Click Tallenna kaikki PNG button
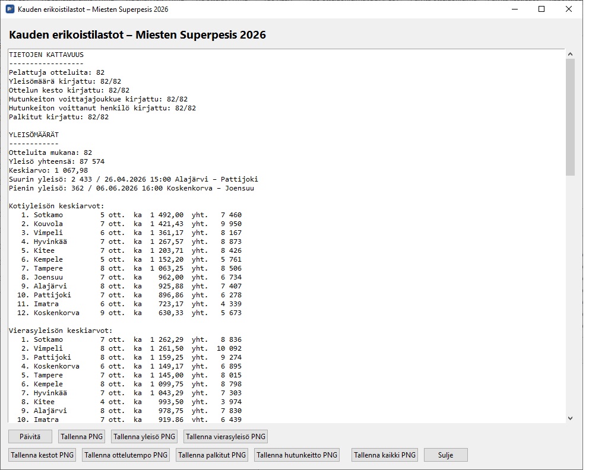 (x=385, y=455)
